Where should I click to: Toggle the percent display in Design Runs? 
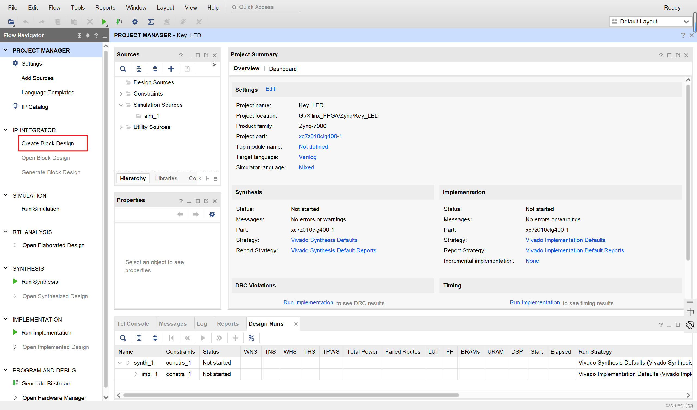tap(251, 338)
